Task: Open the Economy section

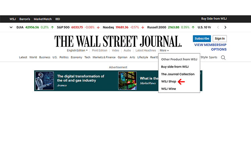Action: (x=76, y=57)
